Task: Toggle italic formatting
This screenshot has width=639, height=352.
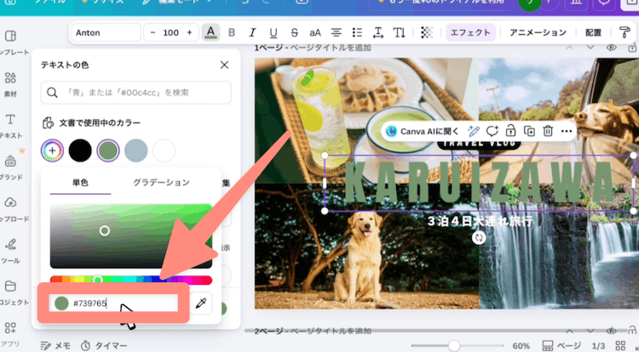Action: coord(252,32)
